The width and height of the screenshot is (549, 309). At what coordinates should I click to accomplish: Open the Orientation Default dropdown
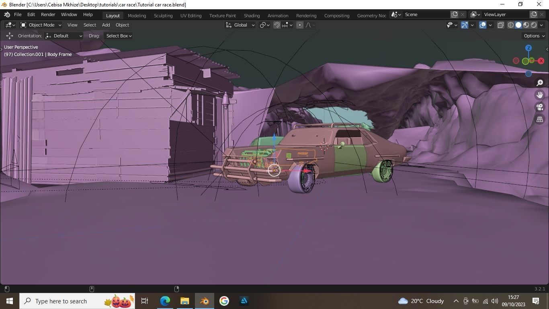[64, 36]
